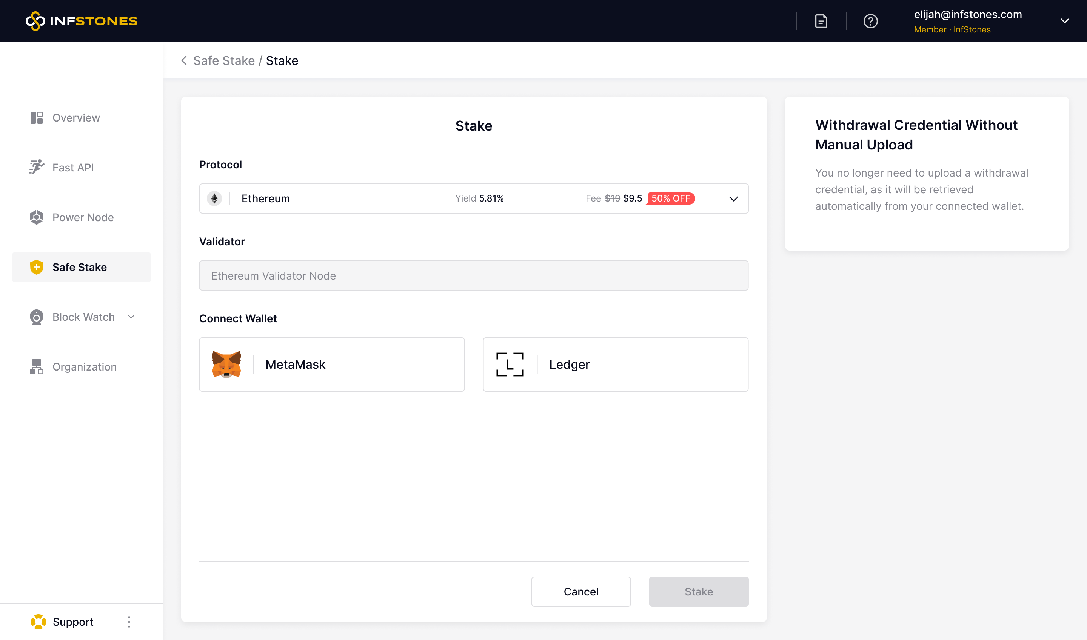
Task: Click the Ethereum Validator Node field
Action: point(474,275)
